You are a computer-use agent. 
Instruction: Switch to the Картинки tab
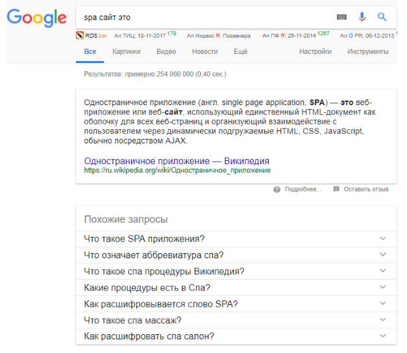pyautogui.click(x=126, y=52)
